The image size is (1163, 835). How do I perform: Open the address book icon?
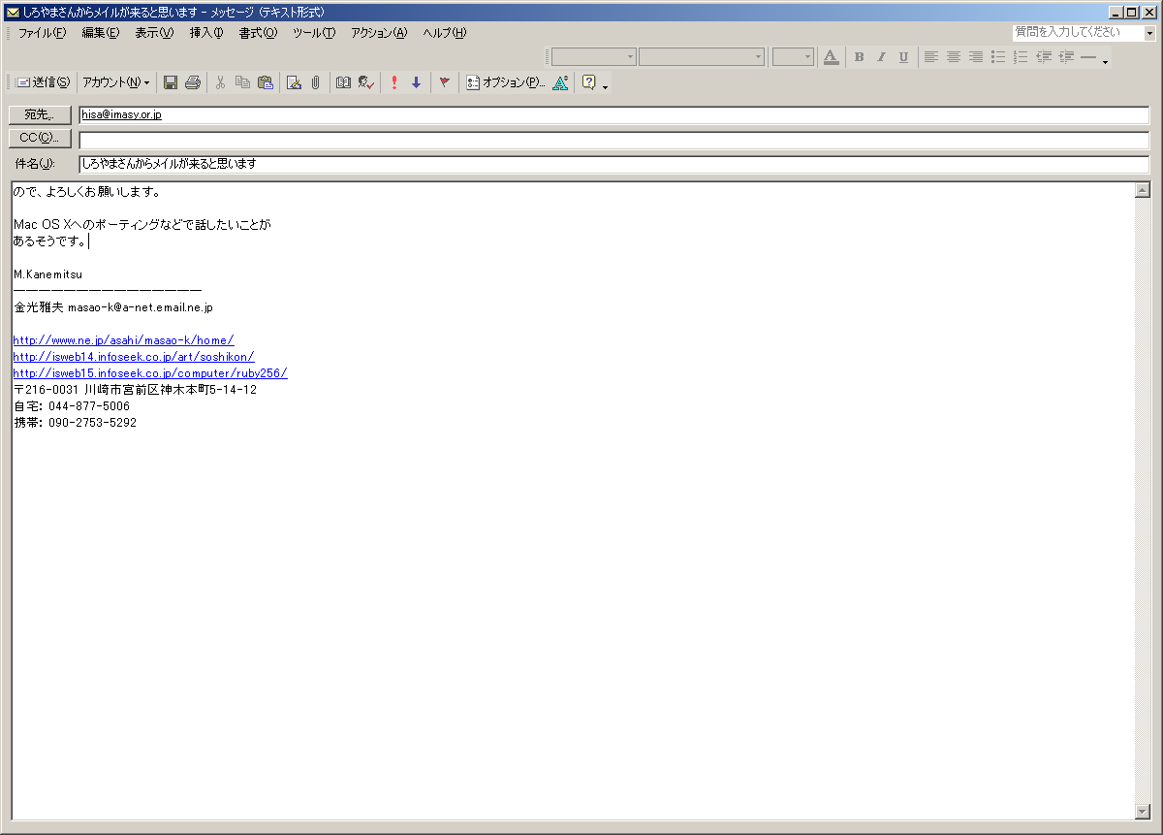coord(343,82)
